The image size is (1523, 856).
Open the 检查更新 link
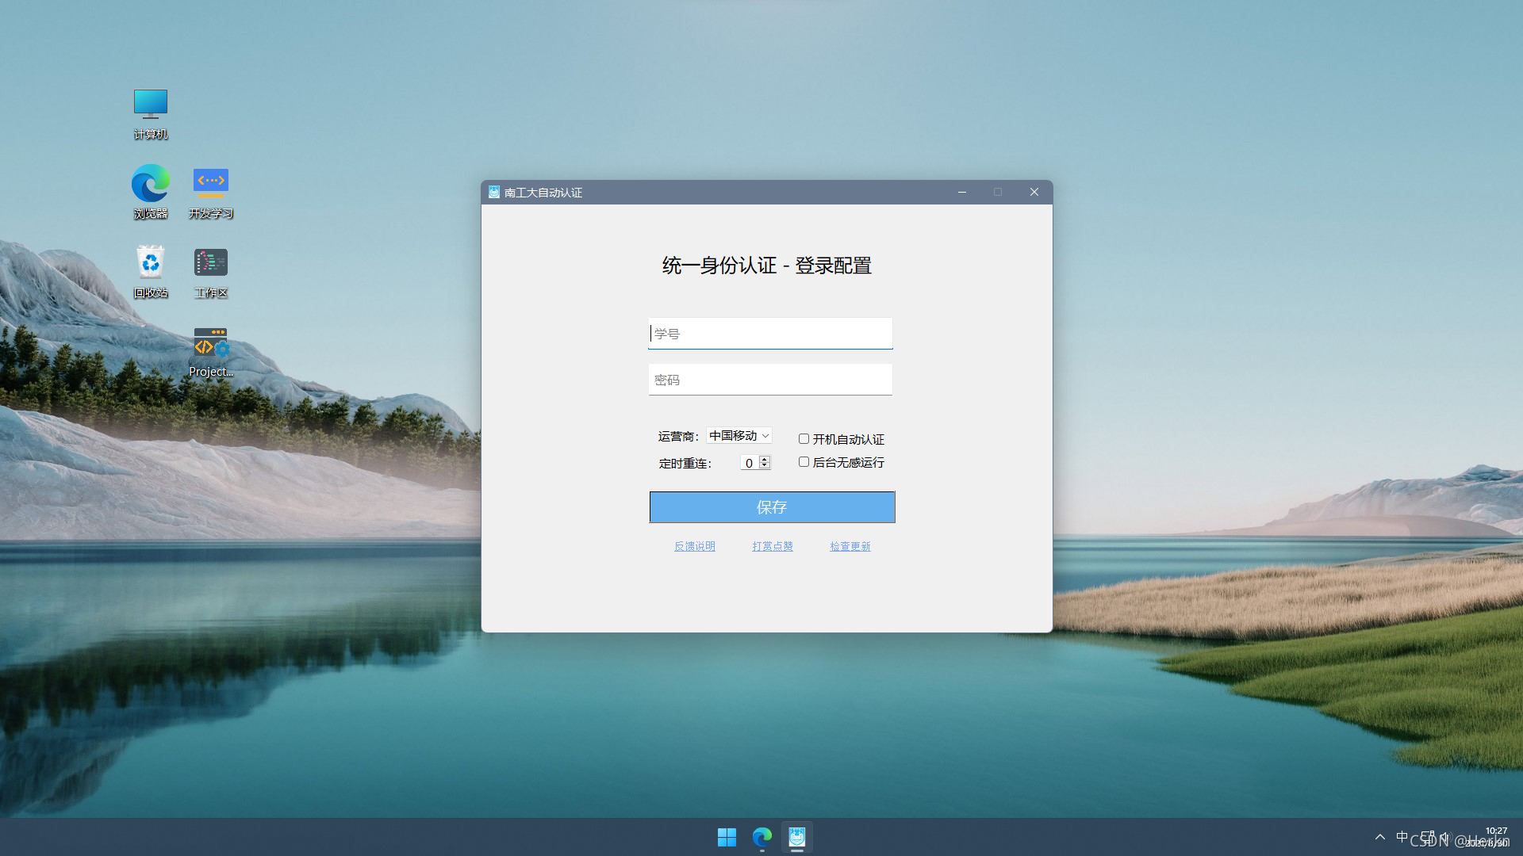click(850, 546)
